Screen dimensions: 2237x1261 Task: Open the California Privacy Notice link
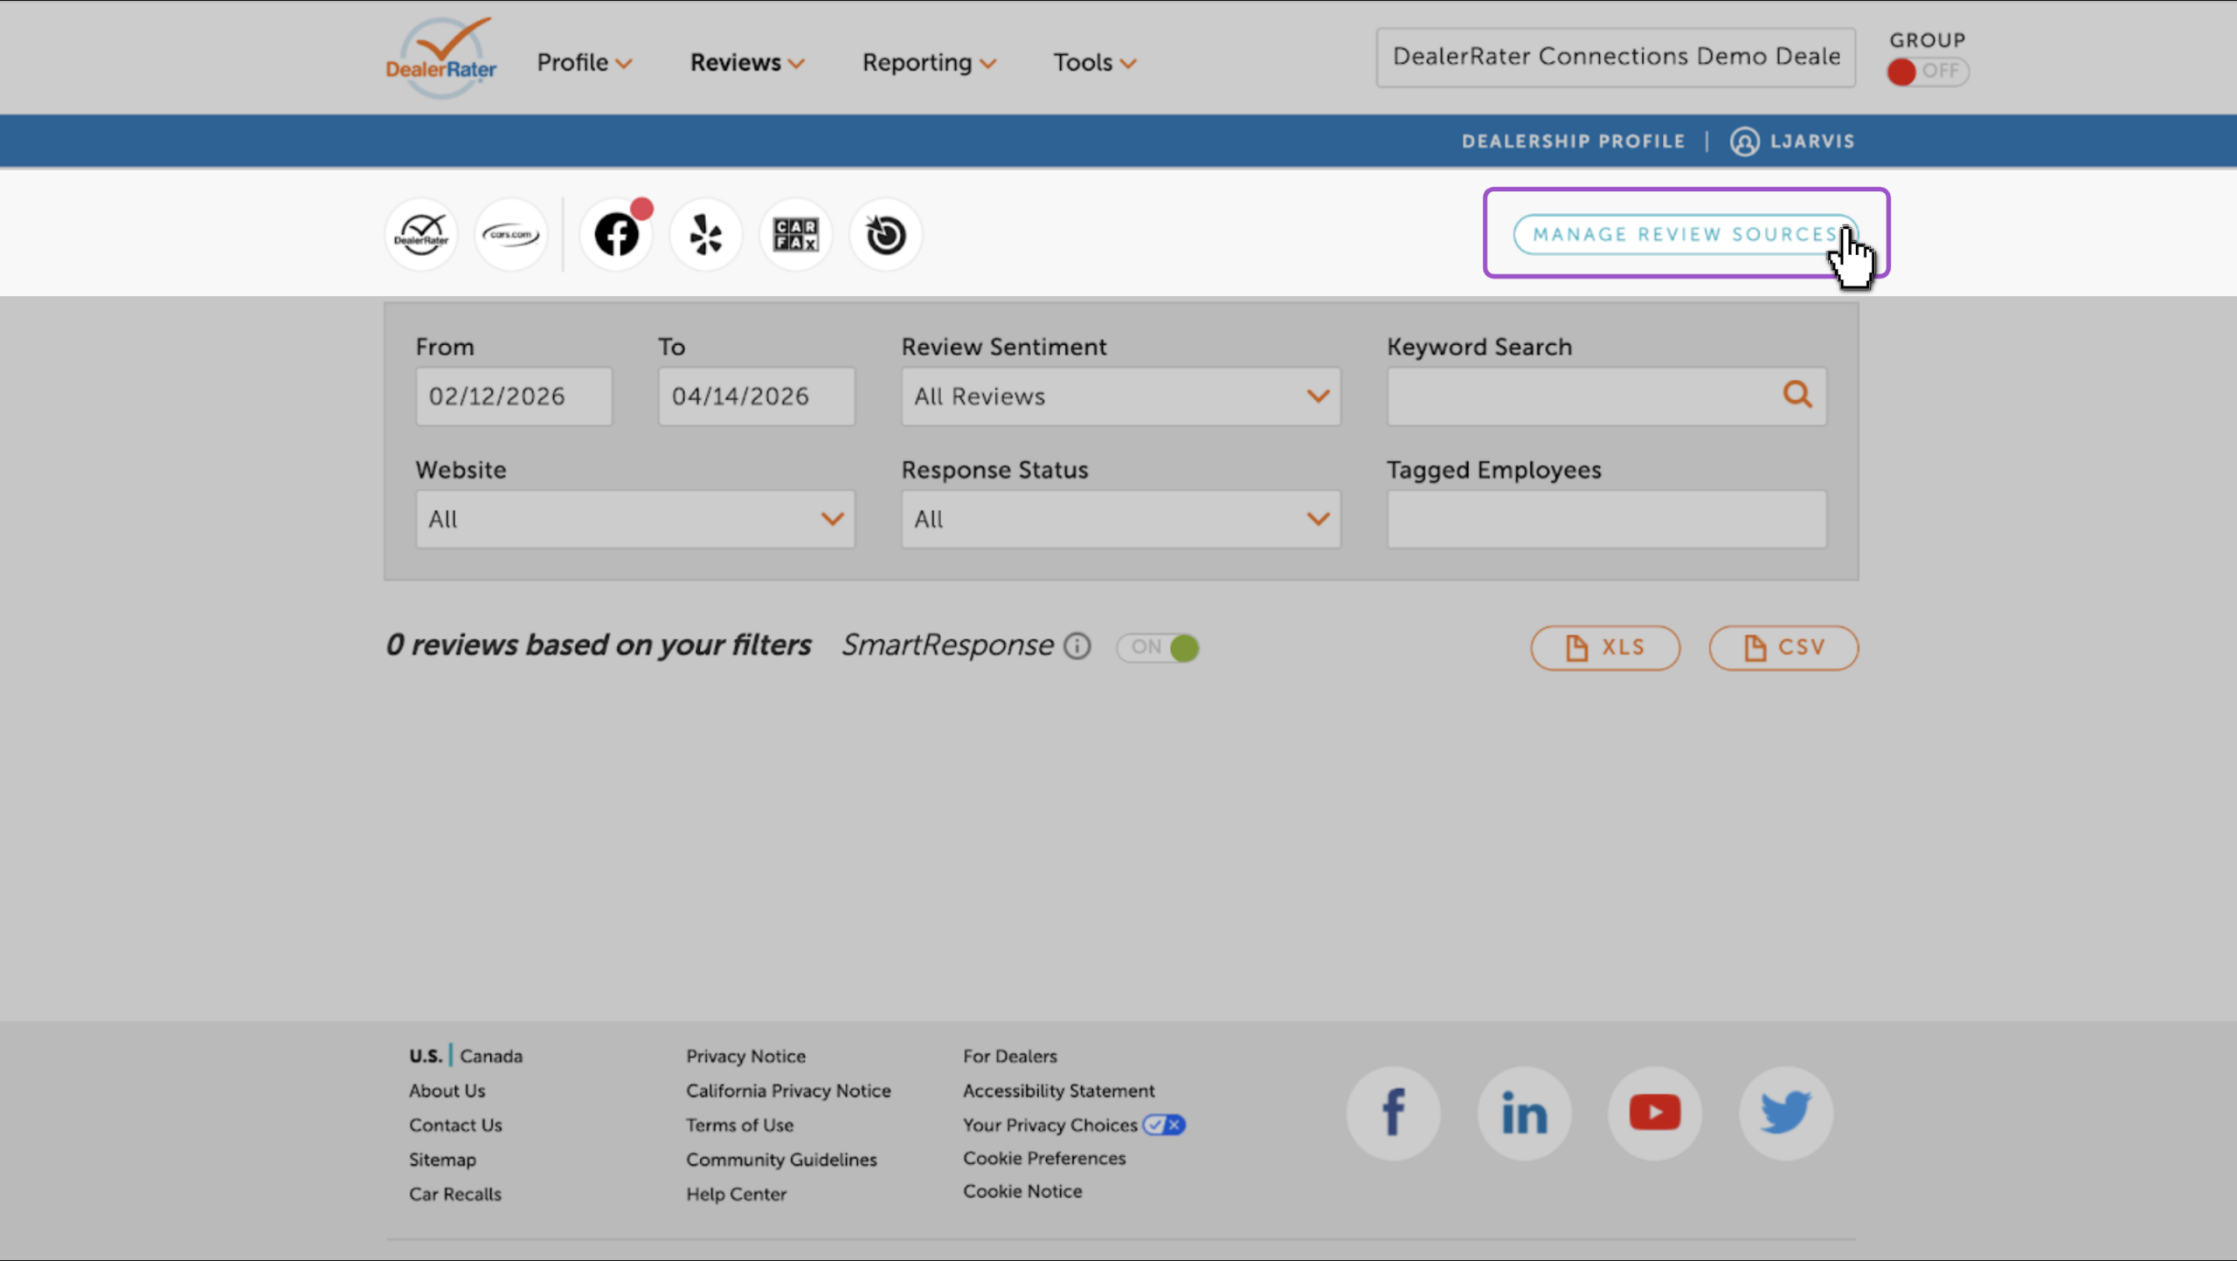pyautogui.click(x=788, y=1091)
